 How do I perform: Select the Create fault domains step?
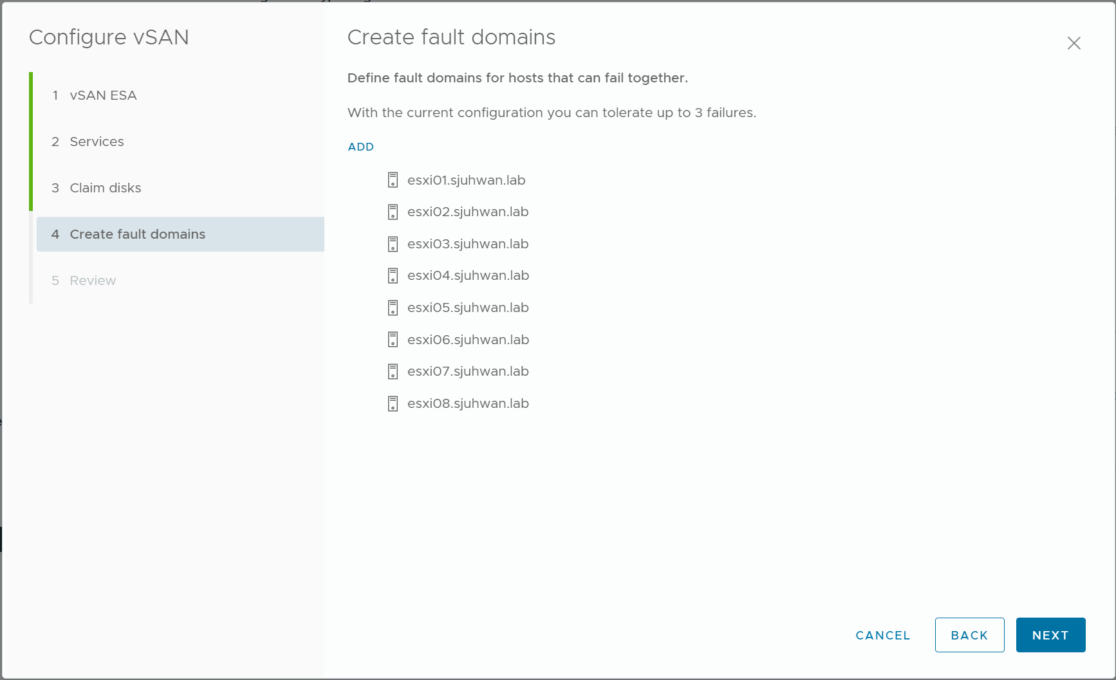tap(137, 234)
